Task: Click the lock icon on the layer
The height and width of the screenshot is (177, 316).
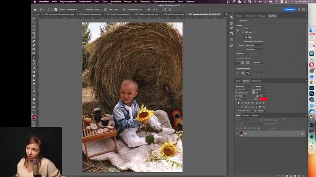Action: 302,134
